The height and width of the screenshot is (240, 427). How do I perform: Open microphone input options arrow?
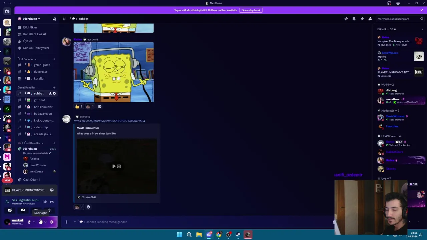coord(34,222)
